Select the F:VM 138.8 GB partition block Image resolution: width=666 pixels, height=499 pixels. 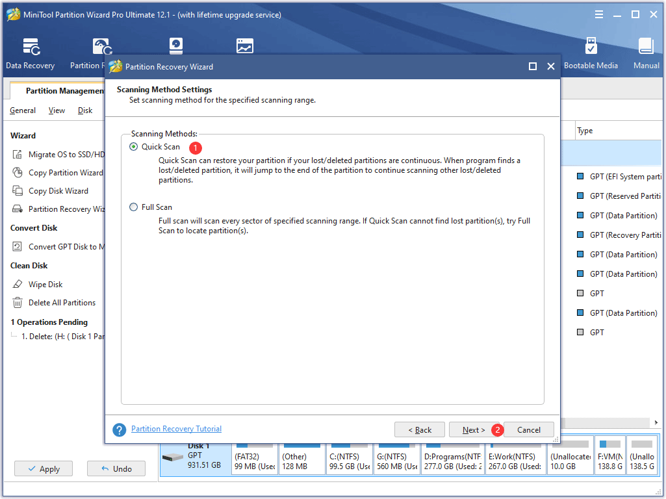point(610,456)
